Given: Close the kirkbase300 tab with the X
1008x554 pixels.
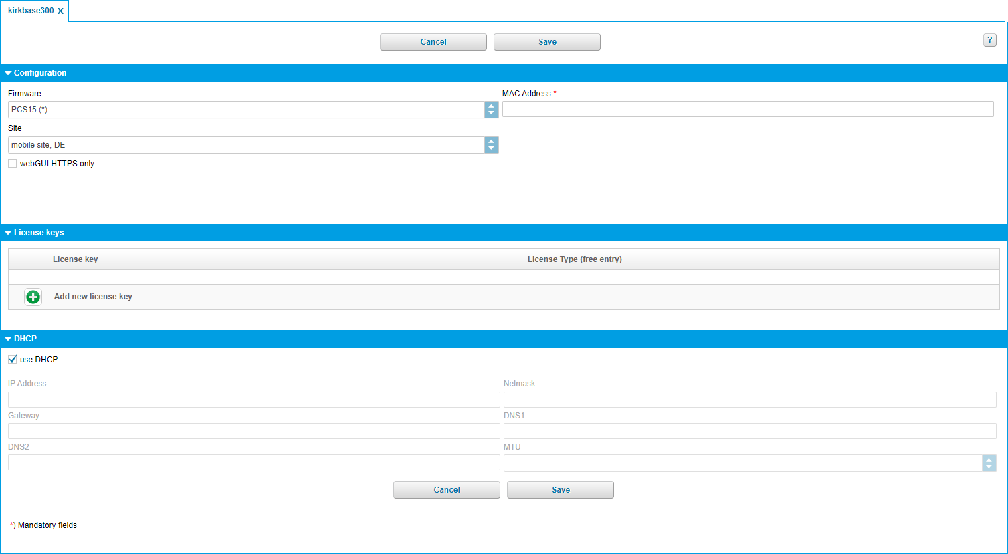Looking at the screenshot, I should (60, 11).
